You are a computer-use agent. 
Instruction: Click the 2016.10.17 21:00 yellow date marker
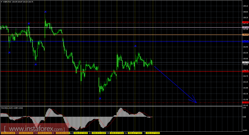153,133
